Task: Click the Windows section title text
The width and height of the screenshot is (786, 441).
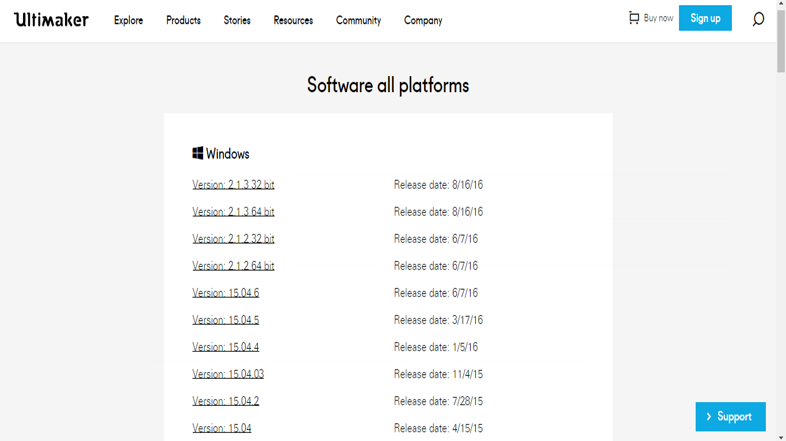Action: tap(227, 154)
